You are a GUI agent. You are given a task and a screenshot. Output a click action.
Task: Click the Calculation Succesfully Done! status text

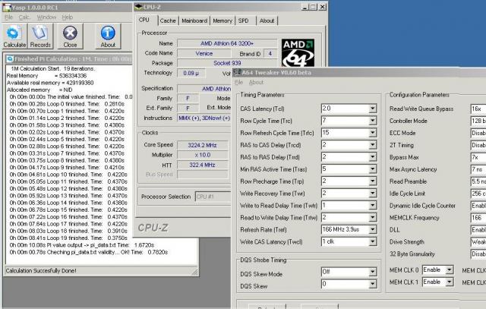[41, 270]
